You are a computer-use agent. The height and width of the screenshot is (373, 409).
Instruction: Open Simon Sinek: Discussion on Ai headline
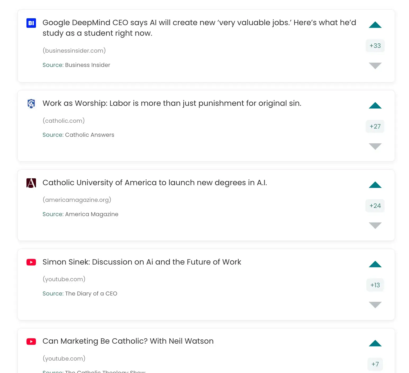tap(142, 262)
